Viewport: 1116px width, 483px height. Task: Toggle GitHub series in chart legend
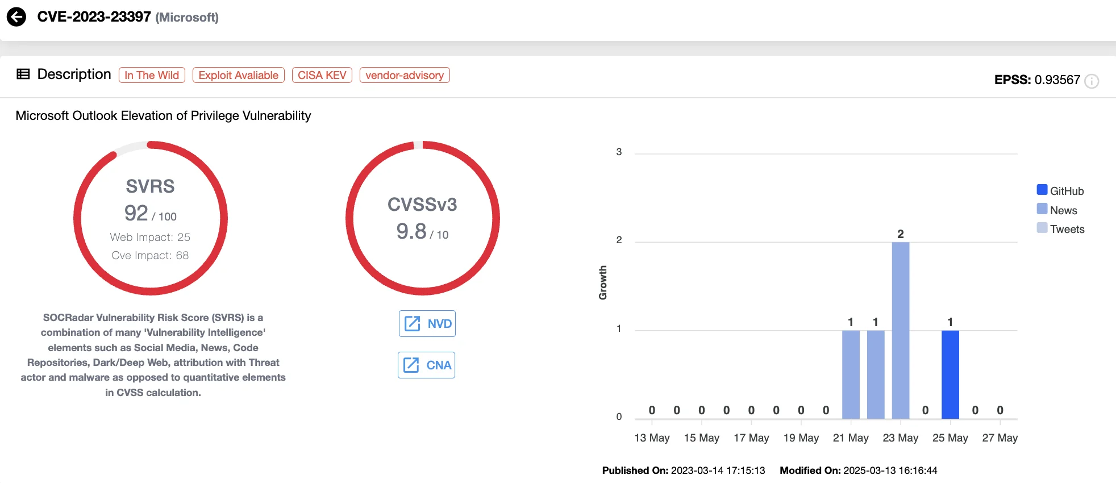coord(1060,191)
